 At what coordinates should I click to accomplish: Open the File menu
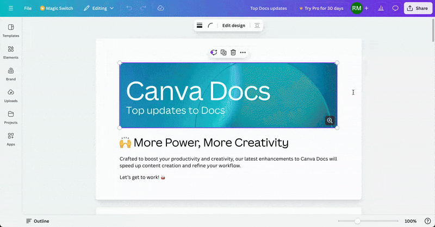click(x=28, y=8)
